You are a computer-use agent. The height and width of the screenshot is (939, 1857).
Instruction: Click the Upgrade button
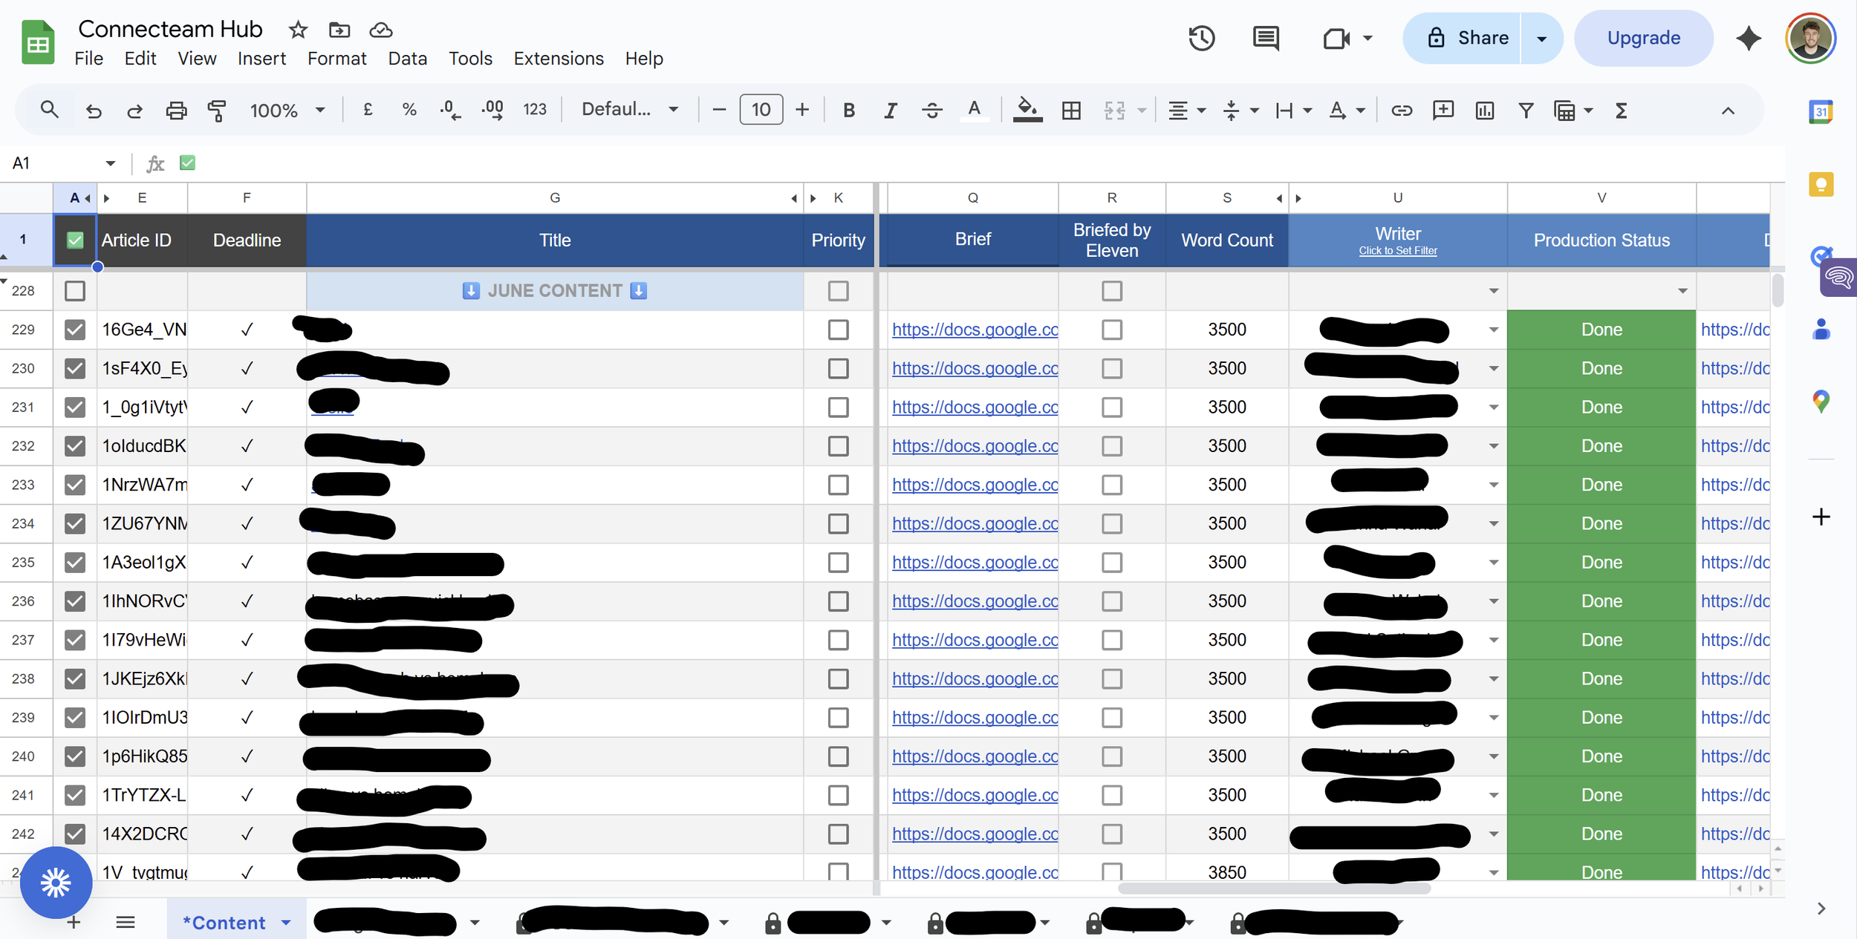pyautogui.click(x=1643, y=38)
